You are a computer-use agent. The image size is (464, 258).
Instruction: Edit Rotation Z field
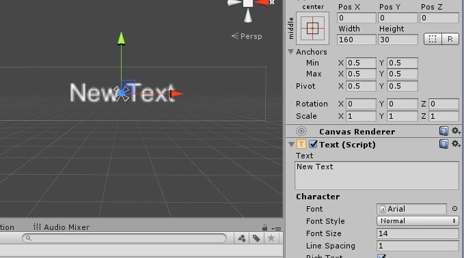coord(443,104)
